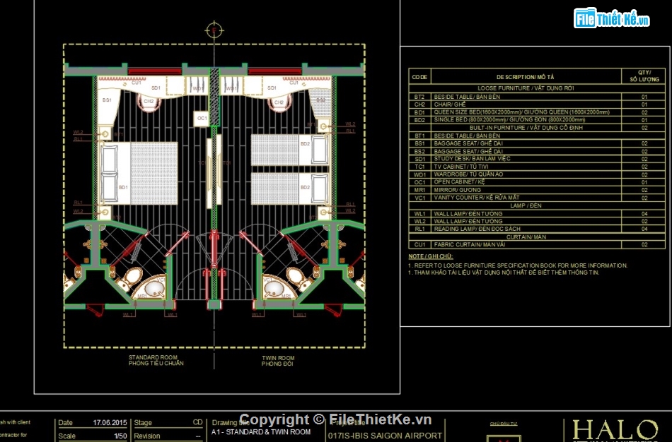Click the CODE column header in schedule

(419, 76)
